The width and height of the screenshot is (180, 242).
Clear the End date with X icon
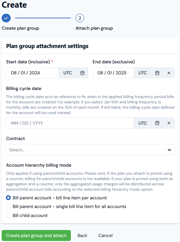(x=169, y=73)
